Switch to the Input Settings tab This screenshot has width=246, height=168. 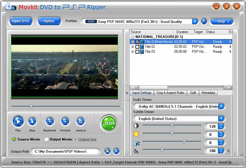coord(142,93)
